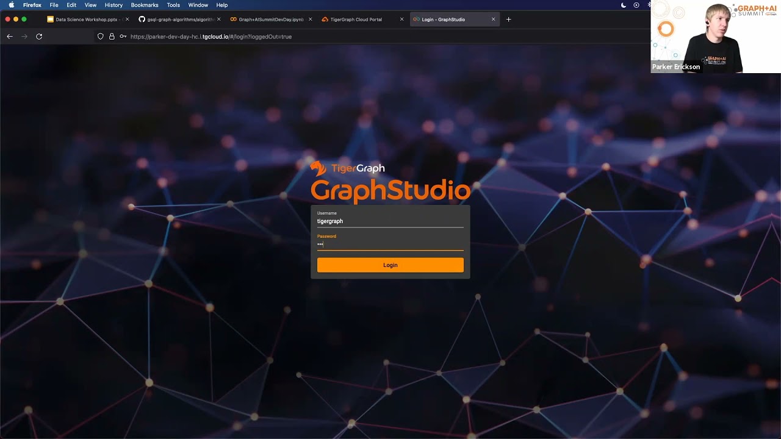This screenshot has width=781, height=439.
Task: Open the Apple menu
Action: (x=11, y=5)
